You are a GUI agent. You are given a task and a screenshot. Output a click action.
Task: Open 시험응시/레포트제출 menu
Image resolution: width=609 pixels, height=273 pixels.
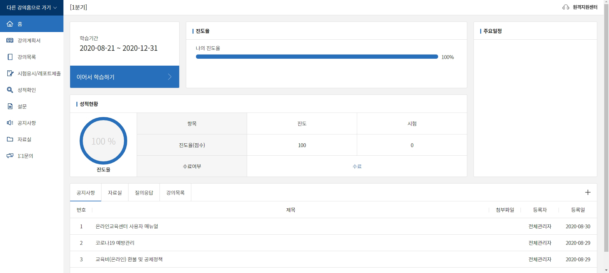pyautogui.click(x=32, y=73)
